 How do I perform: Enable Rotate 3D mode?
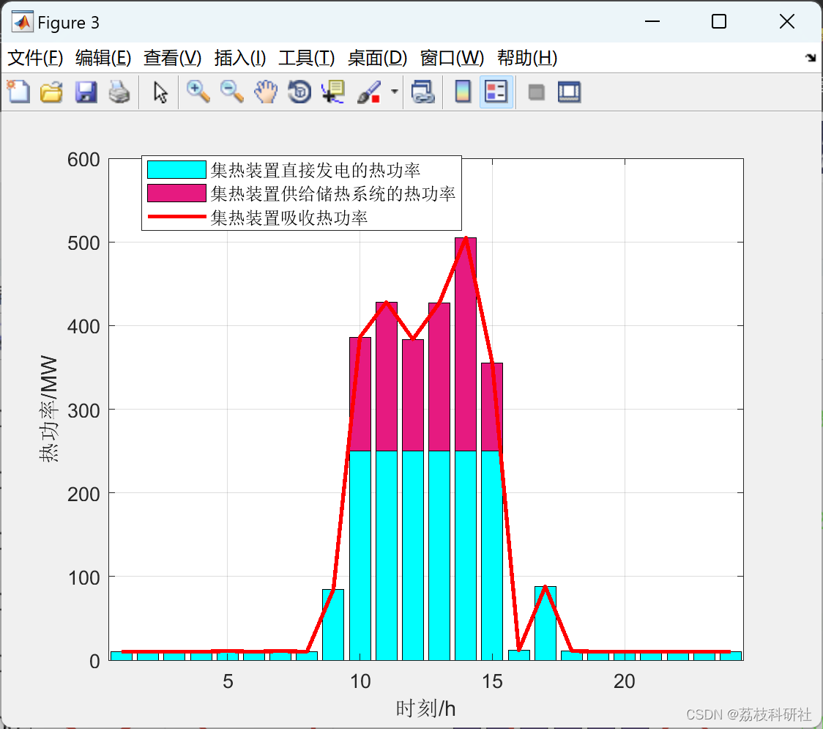[x=299, y=92]
